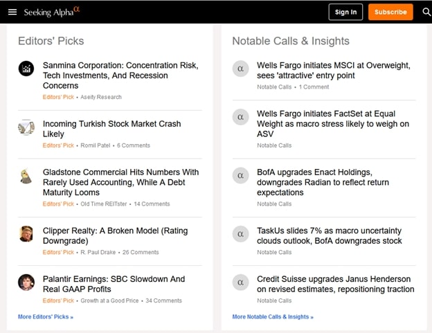Click Notable Calls tag under TaskUs article
The image size is (432, 333).
pyautogui.click(x=274, y=252)
